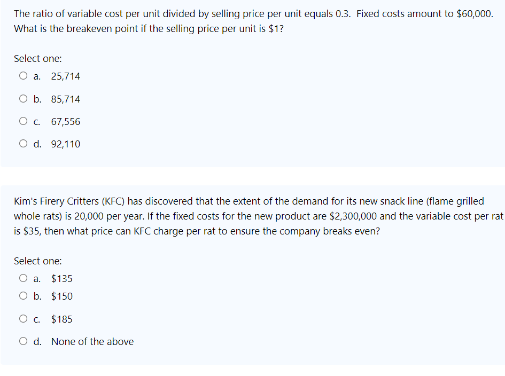505x376 pixels.
Task: Click the '$135' answer text
Action: [x=61, y=278]
